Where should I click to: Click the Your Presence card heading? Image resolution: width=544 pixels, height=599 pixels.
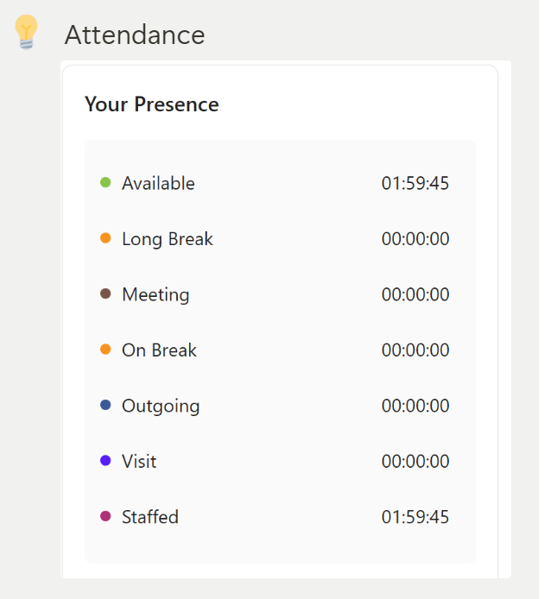(153, 104)
